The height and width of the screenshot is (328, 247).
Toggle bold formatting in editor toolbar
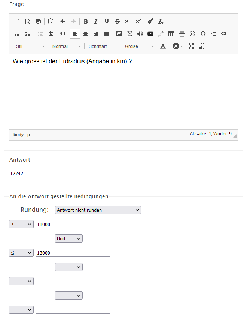pyautogui.click(x=86, y=21)
